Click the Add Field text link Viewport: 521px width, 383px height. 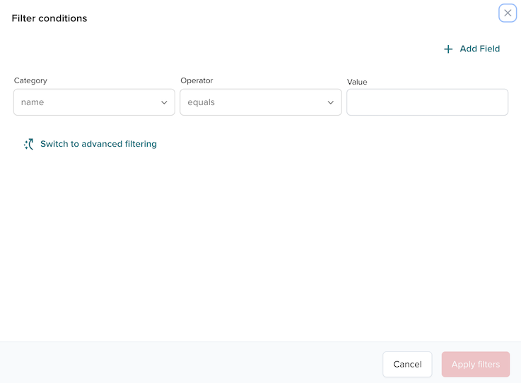479,49
